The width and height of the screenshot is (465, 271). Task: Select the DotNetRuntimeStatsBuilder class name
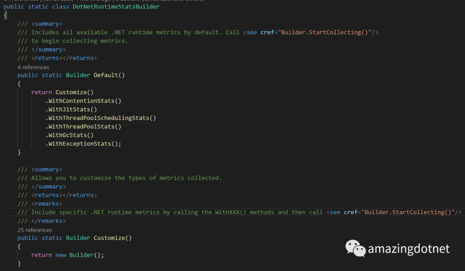(116, 6)
